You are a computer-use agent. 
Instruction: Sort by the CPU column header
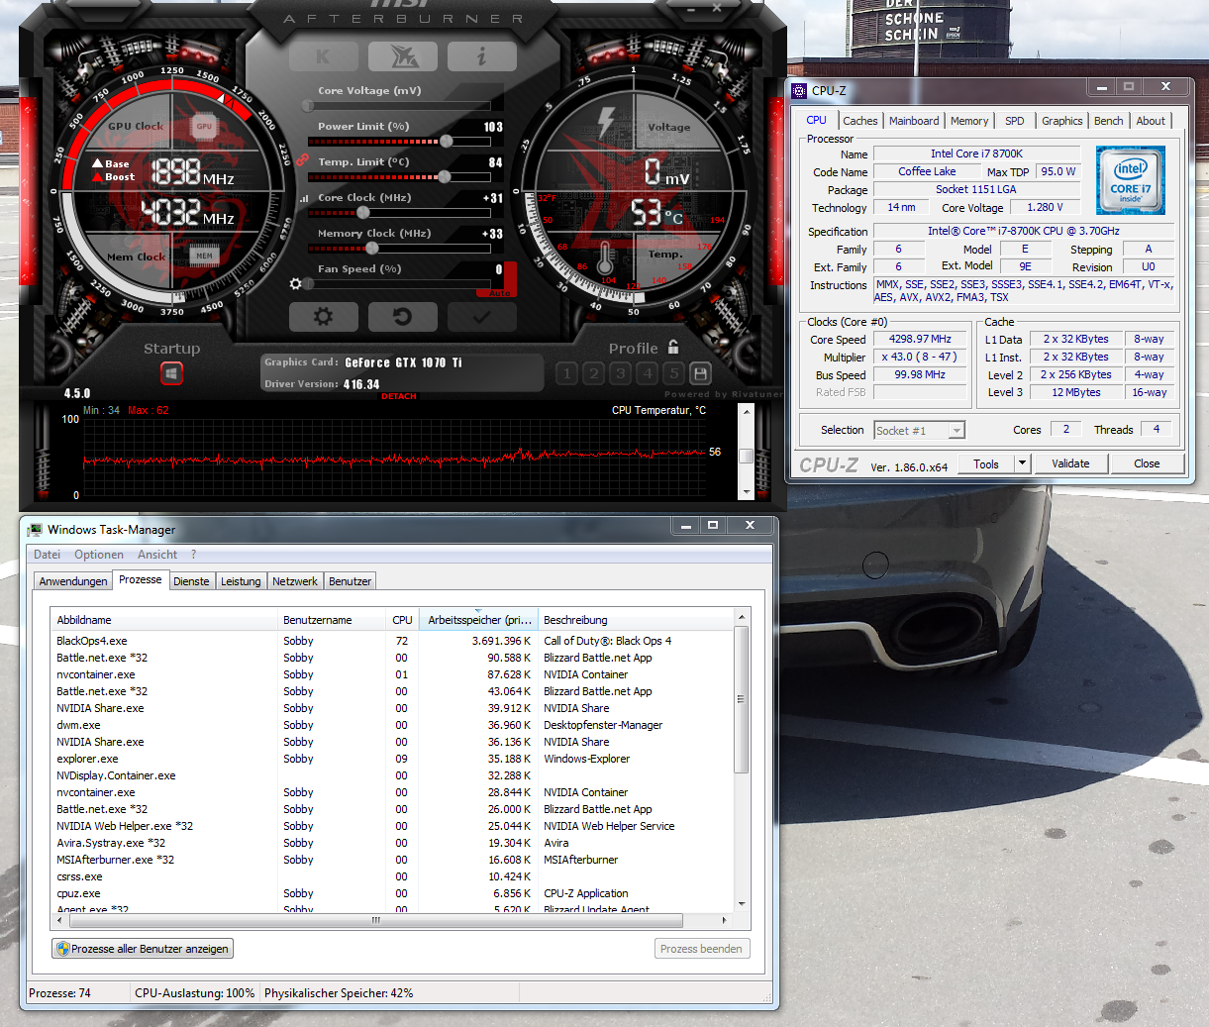[402, 620]
